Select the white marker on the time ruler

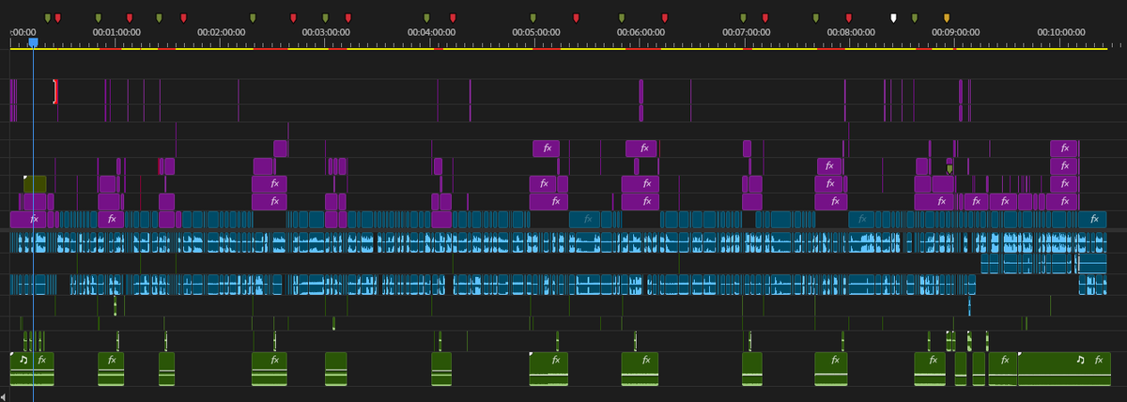click(x=893, y=17)
